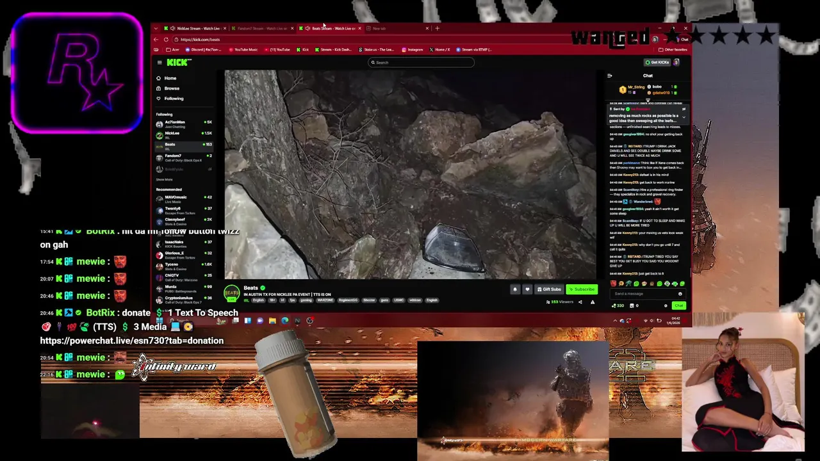Reload the page with refresh icon

coord(166,39)
